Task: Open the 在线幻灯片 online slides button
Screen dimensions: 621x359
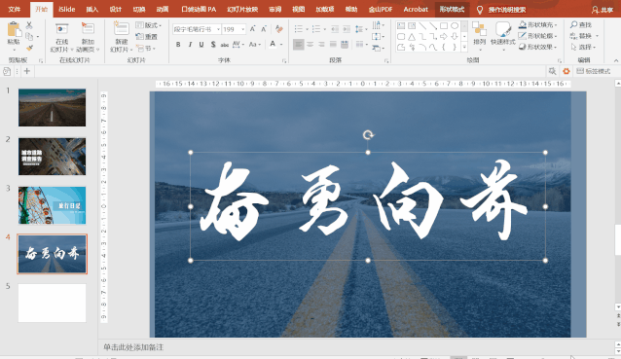Action: [61, 38]
